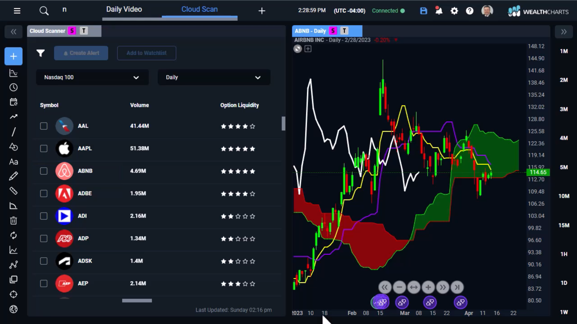
Task: Select the ruler measure tool
Action: point(14,191)
